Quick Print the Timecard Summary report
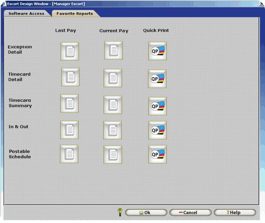 click(157, 106)
